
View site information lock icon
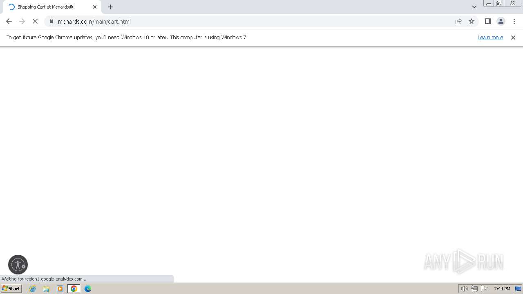[x=51, y=21]
